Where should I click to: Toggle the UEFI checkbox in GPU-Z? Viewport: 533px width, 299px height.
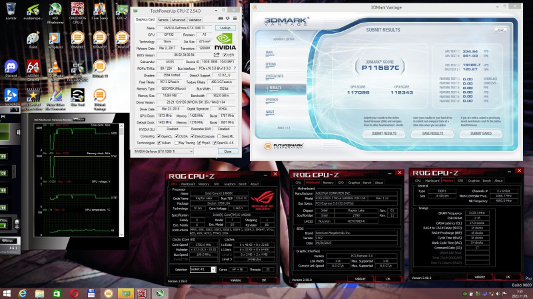pos(225,55)
